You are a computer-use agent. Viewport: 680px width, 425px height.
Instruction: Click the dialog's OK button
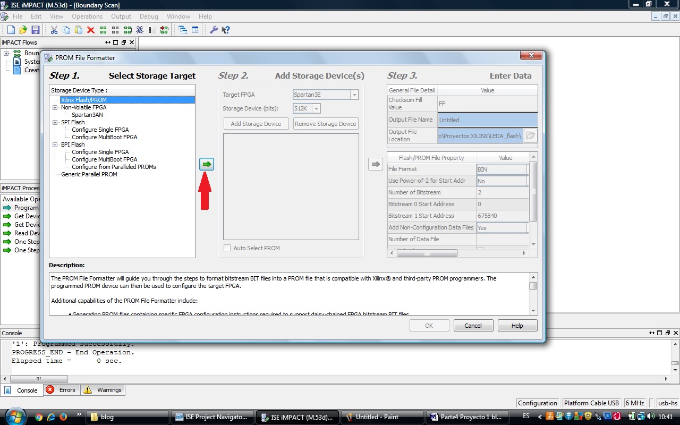point(429,326)
